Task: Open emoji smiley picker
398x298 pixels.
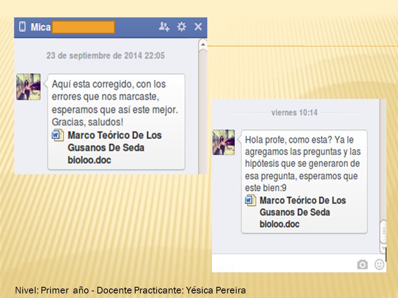Action: [x=379, y=264]
